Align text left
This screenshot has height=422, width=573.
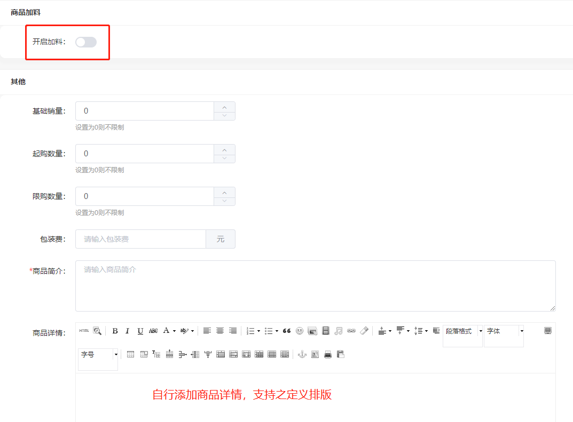pyautogui.click(x=207, y=331)
